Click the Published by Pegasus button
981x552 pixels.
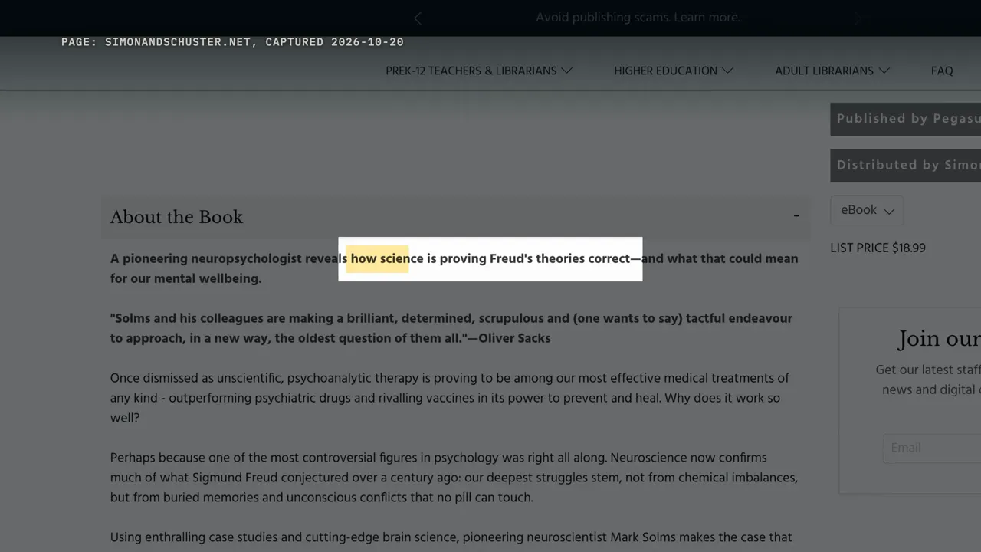click(x=905, y=120)
